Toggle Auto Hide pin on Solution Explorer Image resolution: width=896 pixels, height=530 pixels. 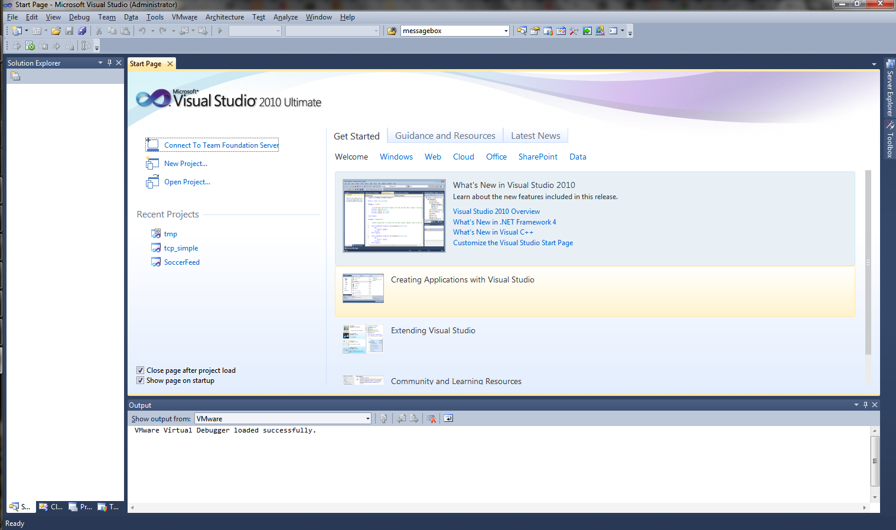pos(109,63)
